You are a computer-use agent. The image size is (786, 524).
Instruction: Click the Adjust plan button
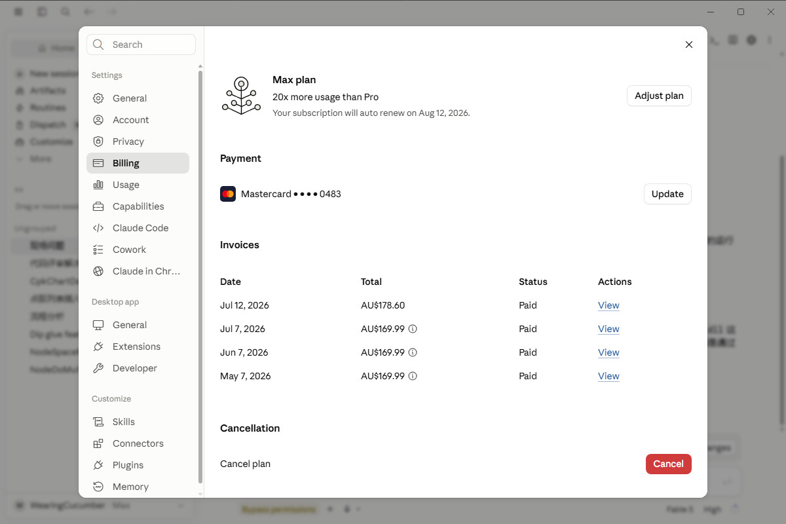point(659,96)
